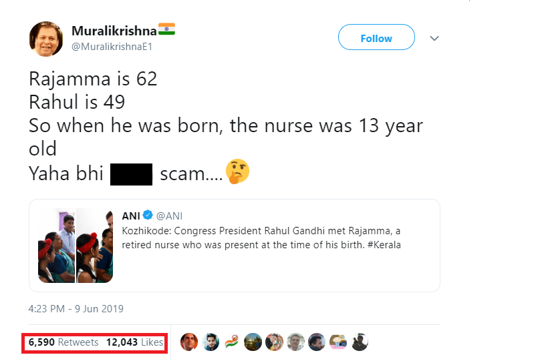Click the Follow button
Screen dimensions: 540x359
pyautogui.click(x=376, y=37)
